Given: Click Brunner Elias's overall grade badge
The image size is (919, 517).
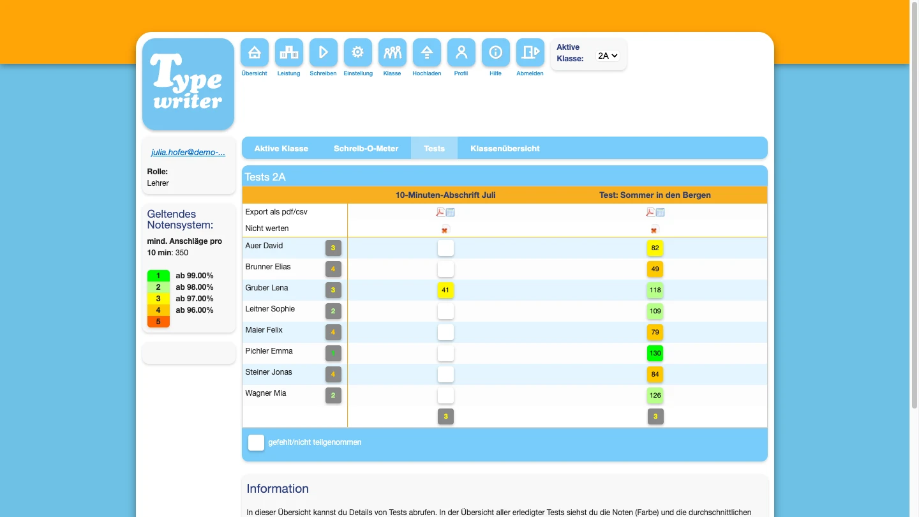Looking at the screenshot, I should (333, 269).
